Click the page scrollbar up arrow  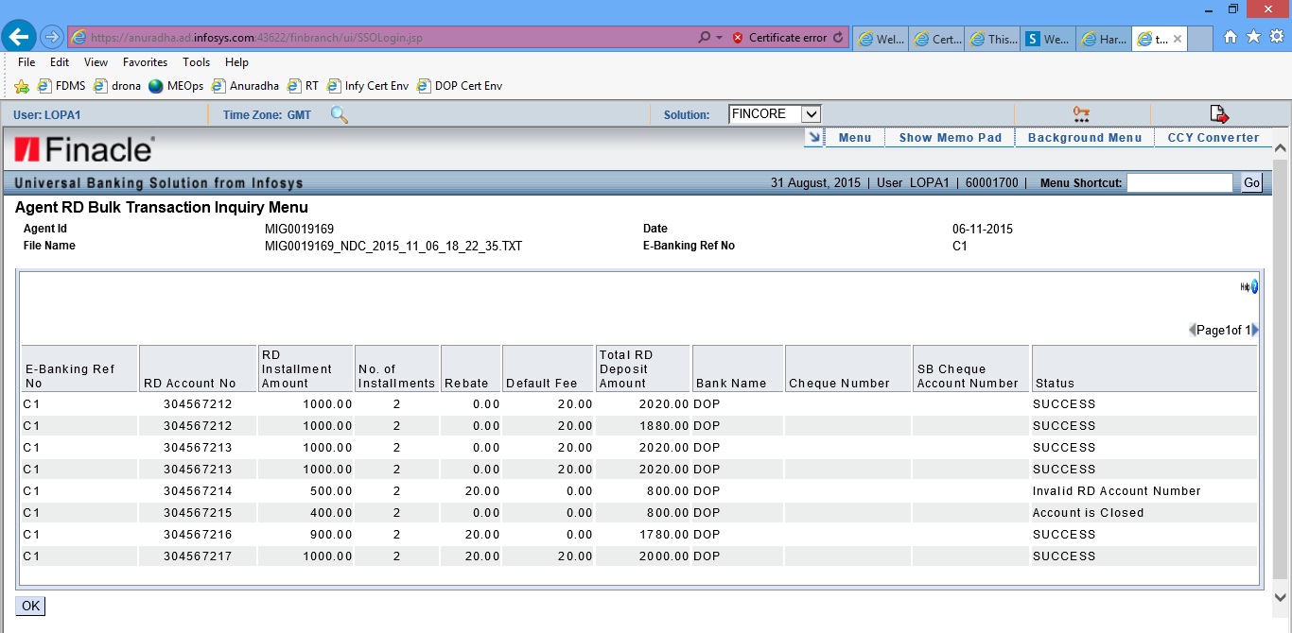point(1281,149)
